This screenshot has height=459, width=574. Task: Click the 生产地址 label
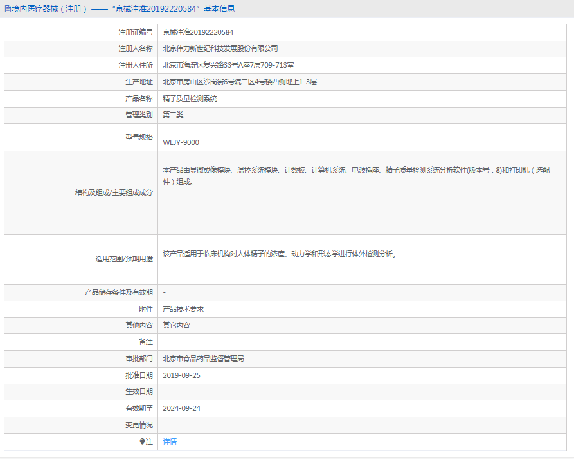click(139, 82)
